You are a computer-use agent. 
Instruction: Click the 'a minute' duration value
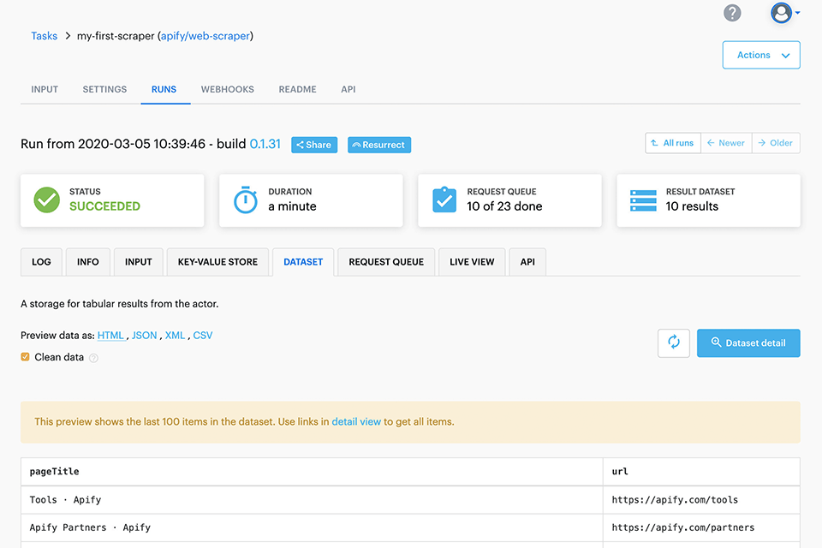[x=292, y=206]
